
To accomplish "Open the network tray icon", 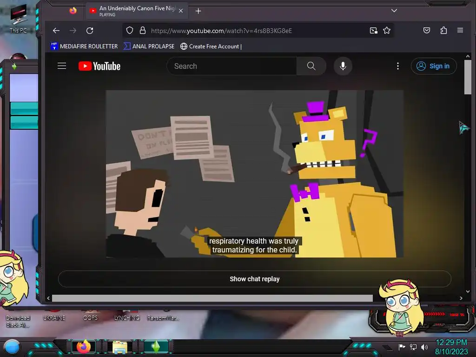I will 413,347.
